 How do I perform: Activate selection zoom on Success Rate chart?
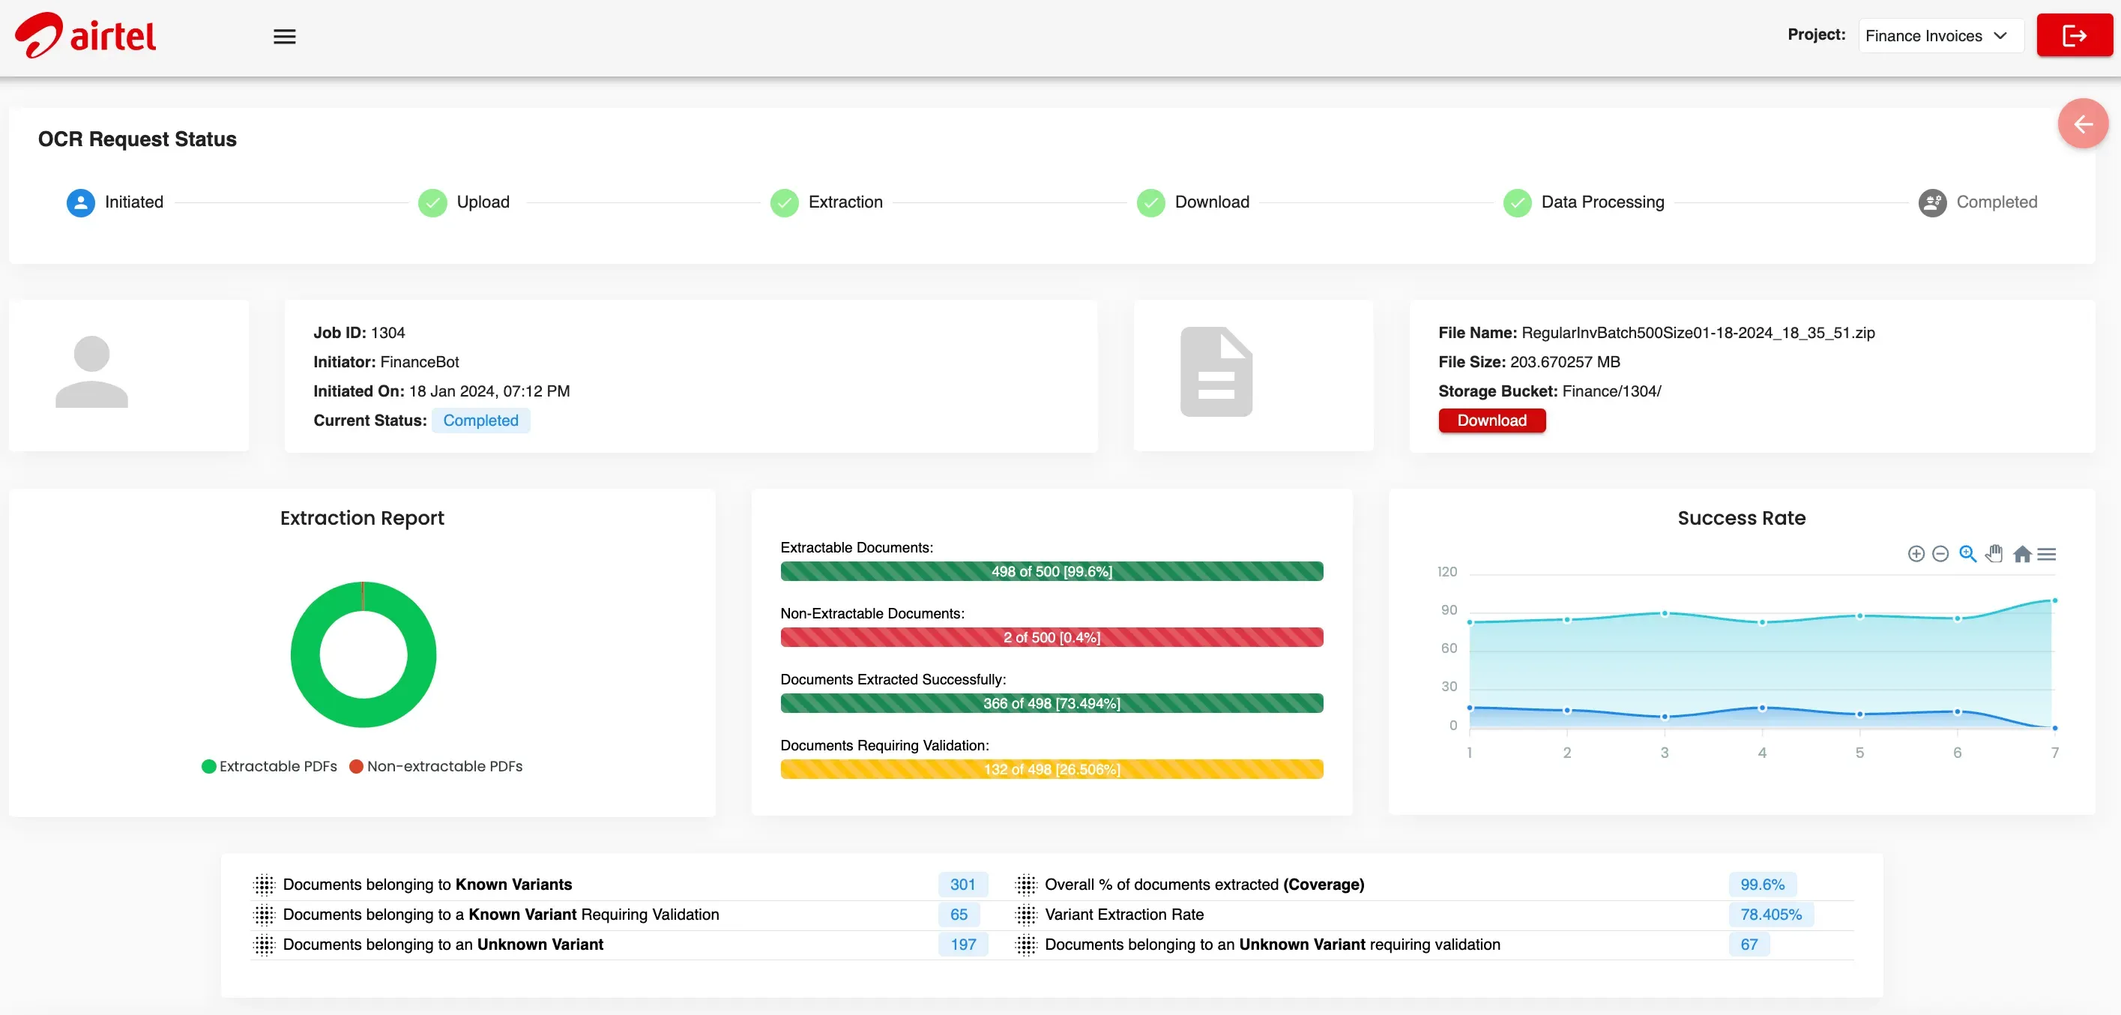click(1968, 554)
